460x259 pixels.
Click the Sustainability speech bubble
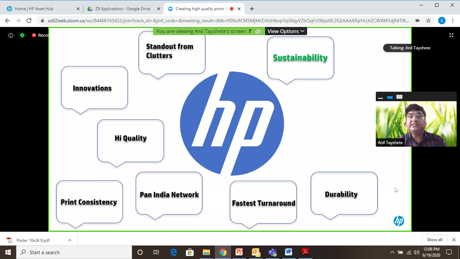coord(300,60)
